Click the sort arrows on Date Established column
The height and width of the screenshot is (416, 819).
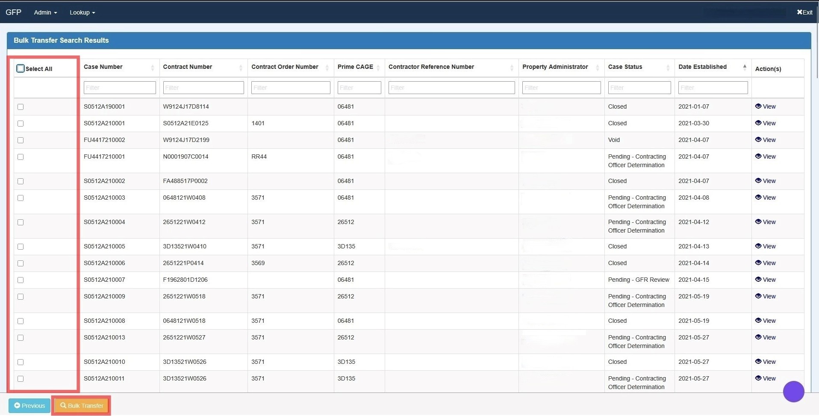click(x=745, y=67)
